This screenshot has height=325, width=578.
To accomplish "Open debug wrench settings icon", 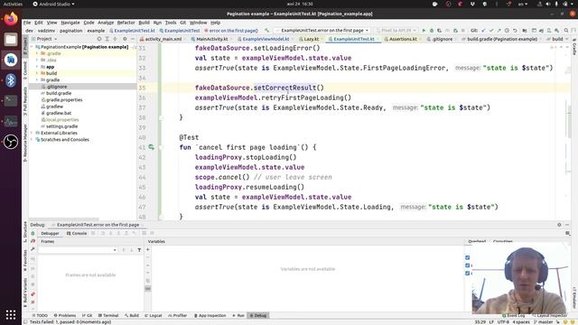I will click(x=33, y=249).
